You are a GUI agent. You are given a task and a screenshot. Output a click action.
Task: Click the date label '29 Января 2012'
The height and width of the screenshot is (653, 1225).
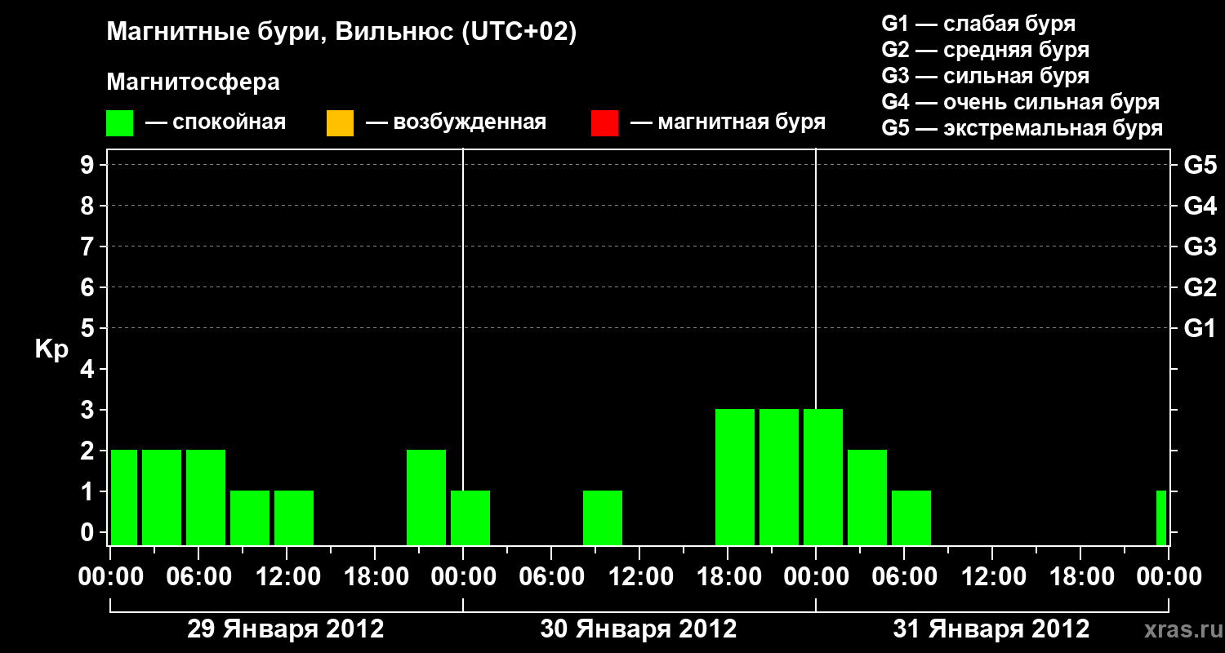click(x=286, y=629)
